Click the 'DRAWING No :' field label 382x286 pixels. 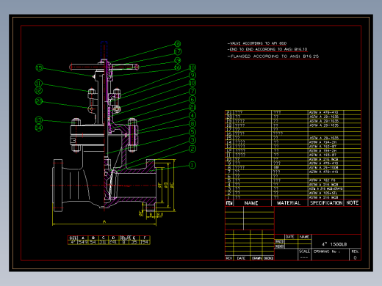coord(327,252)
